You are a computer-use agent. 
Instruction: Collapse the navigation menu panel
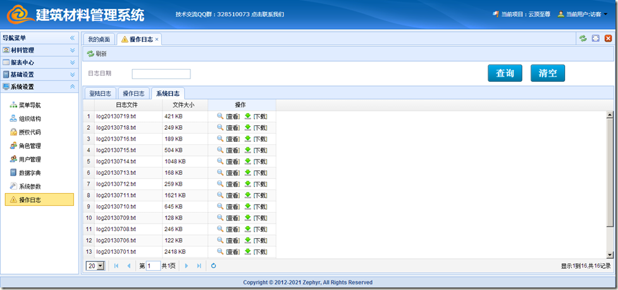pos(72,38)
